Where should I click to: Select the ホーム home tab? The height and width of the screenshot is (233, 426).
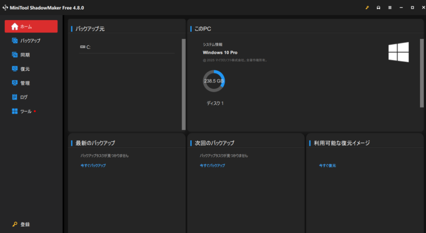click(x=31, y=27)
